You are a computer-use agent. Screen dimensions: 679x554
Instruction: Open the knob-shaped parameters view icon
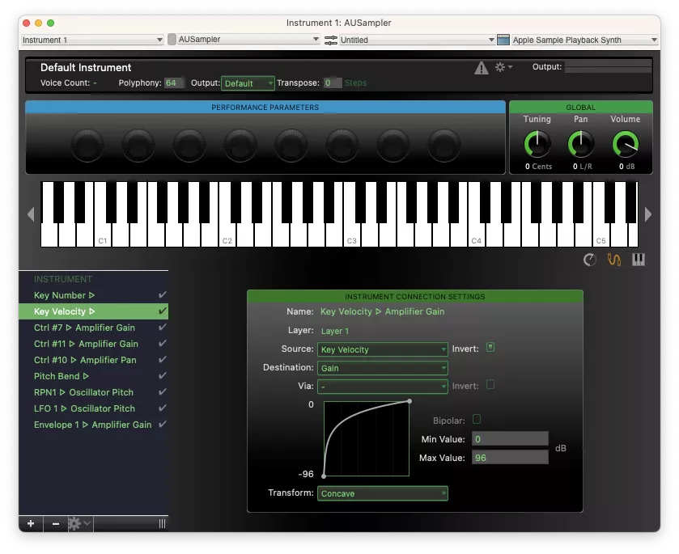coord(589,260)
